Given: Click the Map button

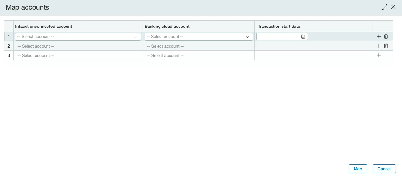Looking at the screenshot, I should tap(358, 169).
